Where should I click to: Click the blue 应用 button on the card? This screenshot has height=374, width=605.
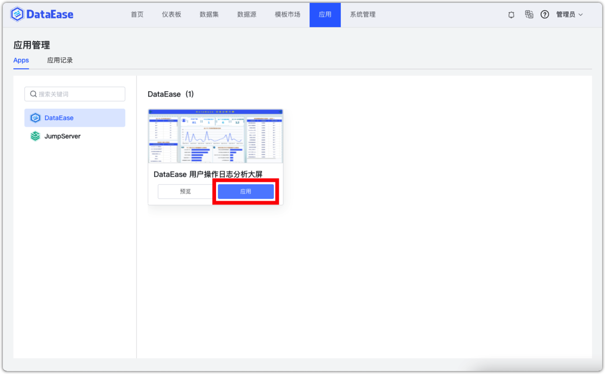click(x=246, y=192)
